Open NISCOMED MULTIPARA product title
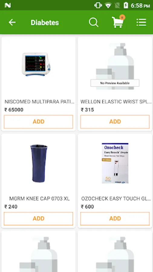 39,102
